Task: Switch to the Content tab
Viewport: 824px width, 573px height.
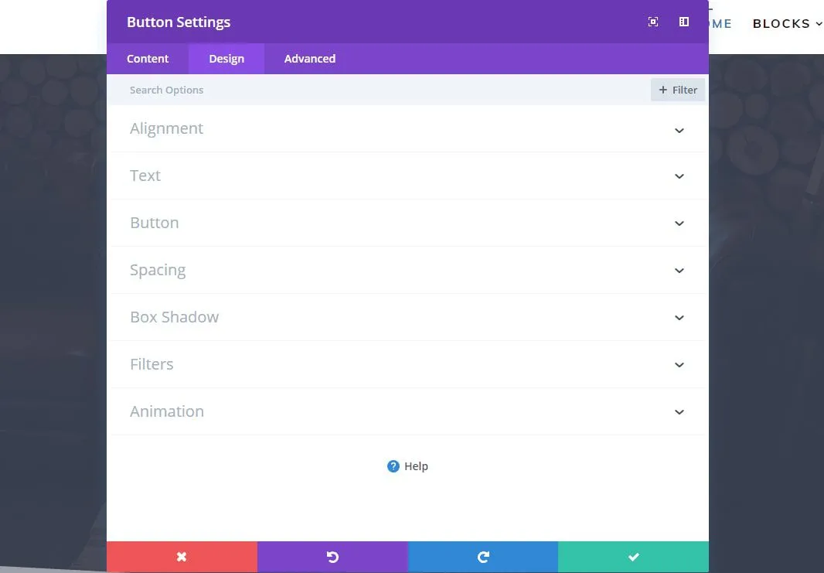Action: (x=148, y=59)
